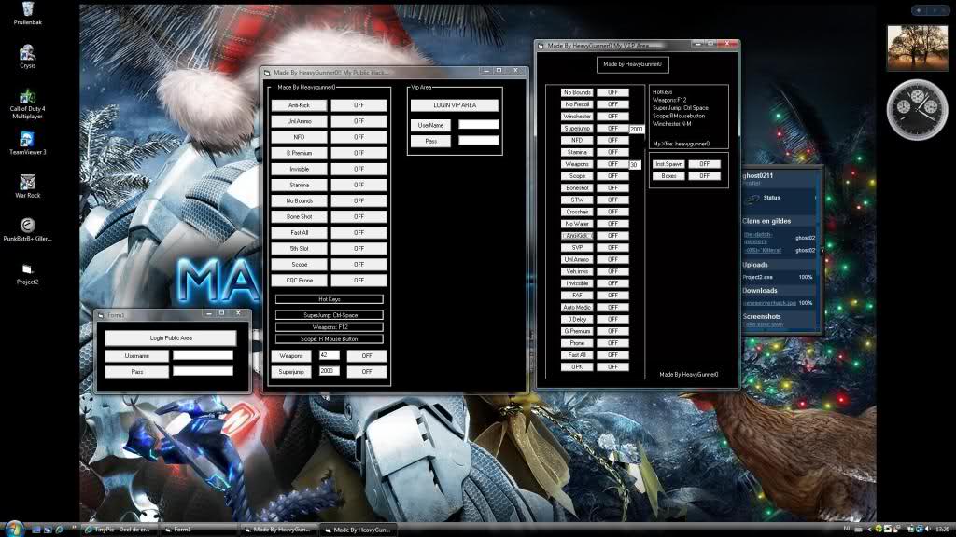Open the-dutch-gunners clan link in Xfire
Image resolution: width=956 pixels, height=537 pixels.
758,238
